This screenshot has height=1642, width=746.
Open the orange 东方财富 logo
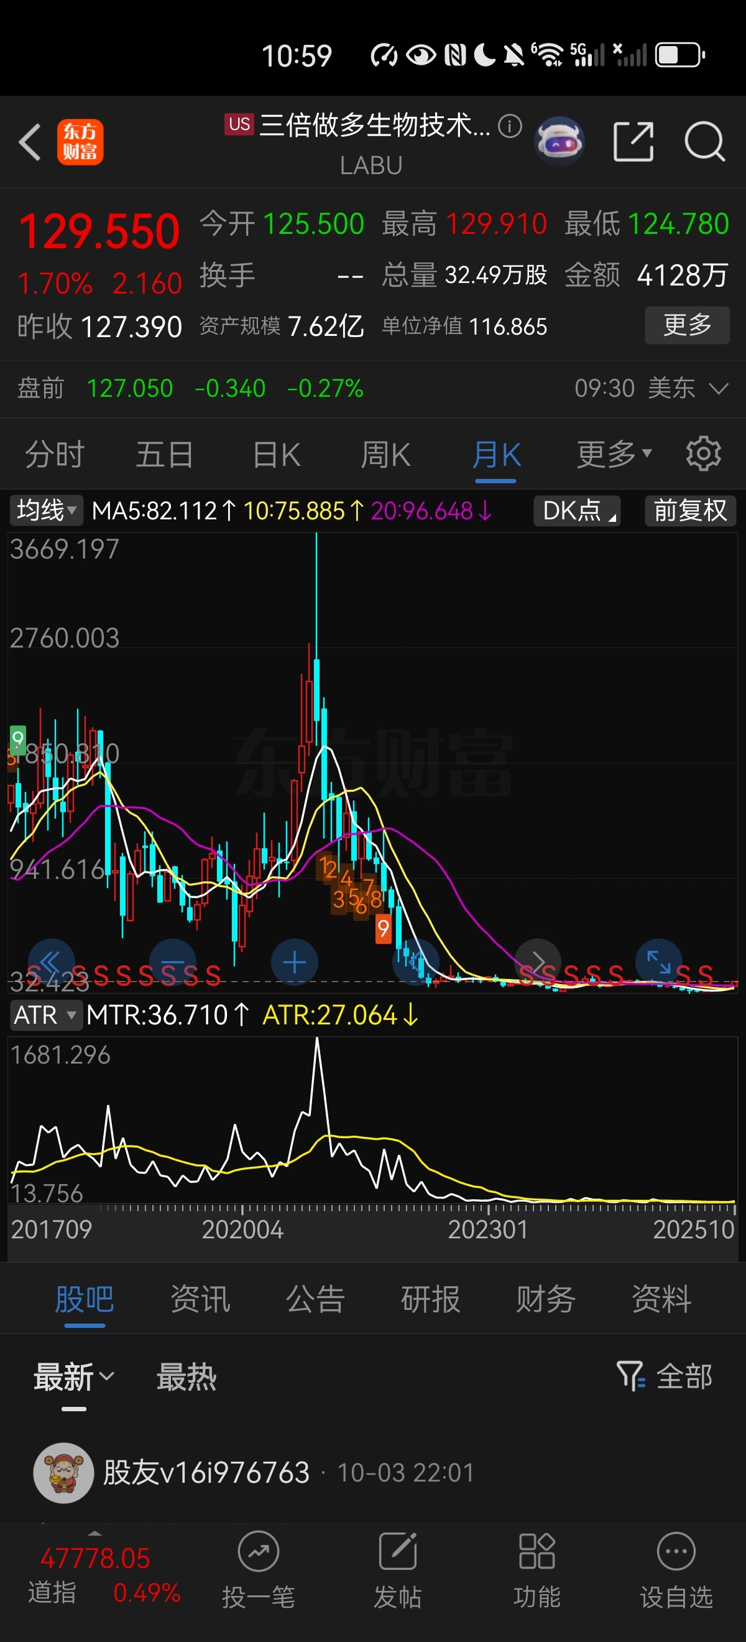pos(80,142)
